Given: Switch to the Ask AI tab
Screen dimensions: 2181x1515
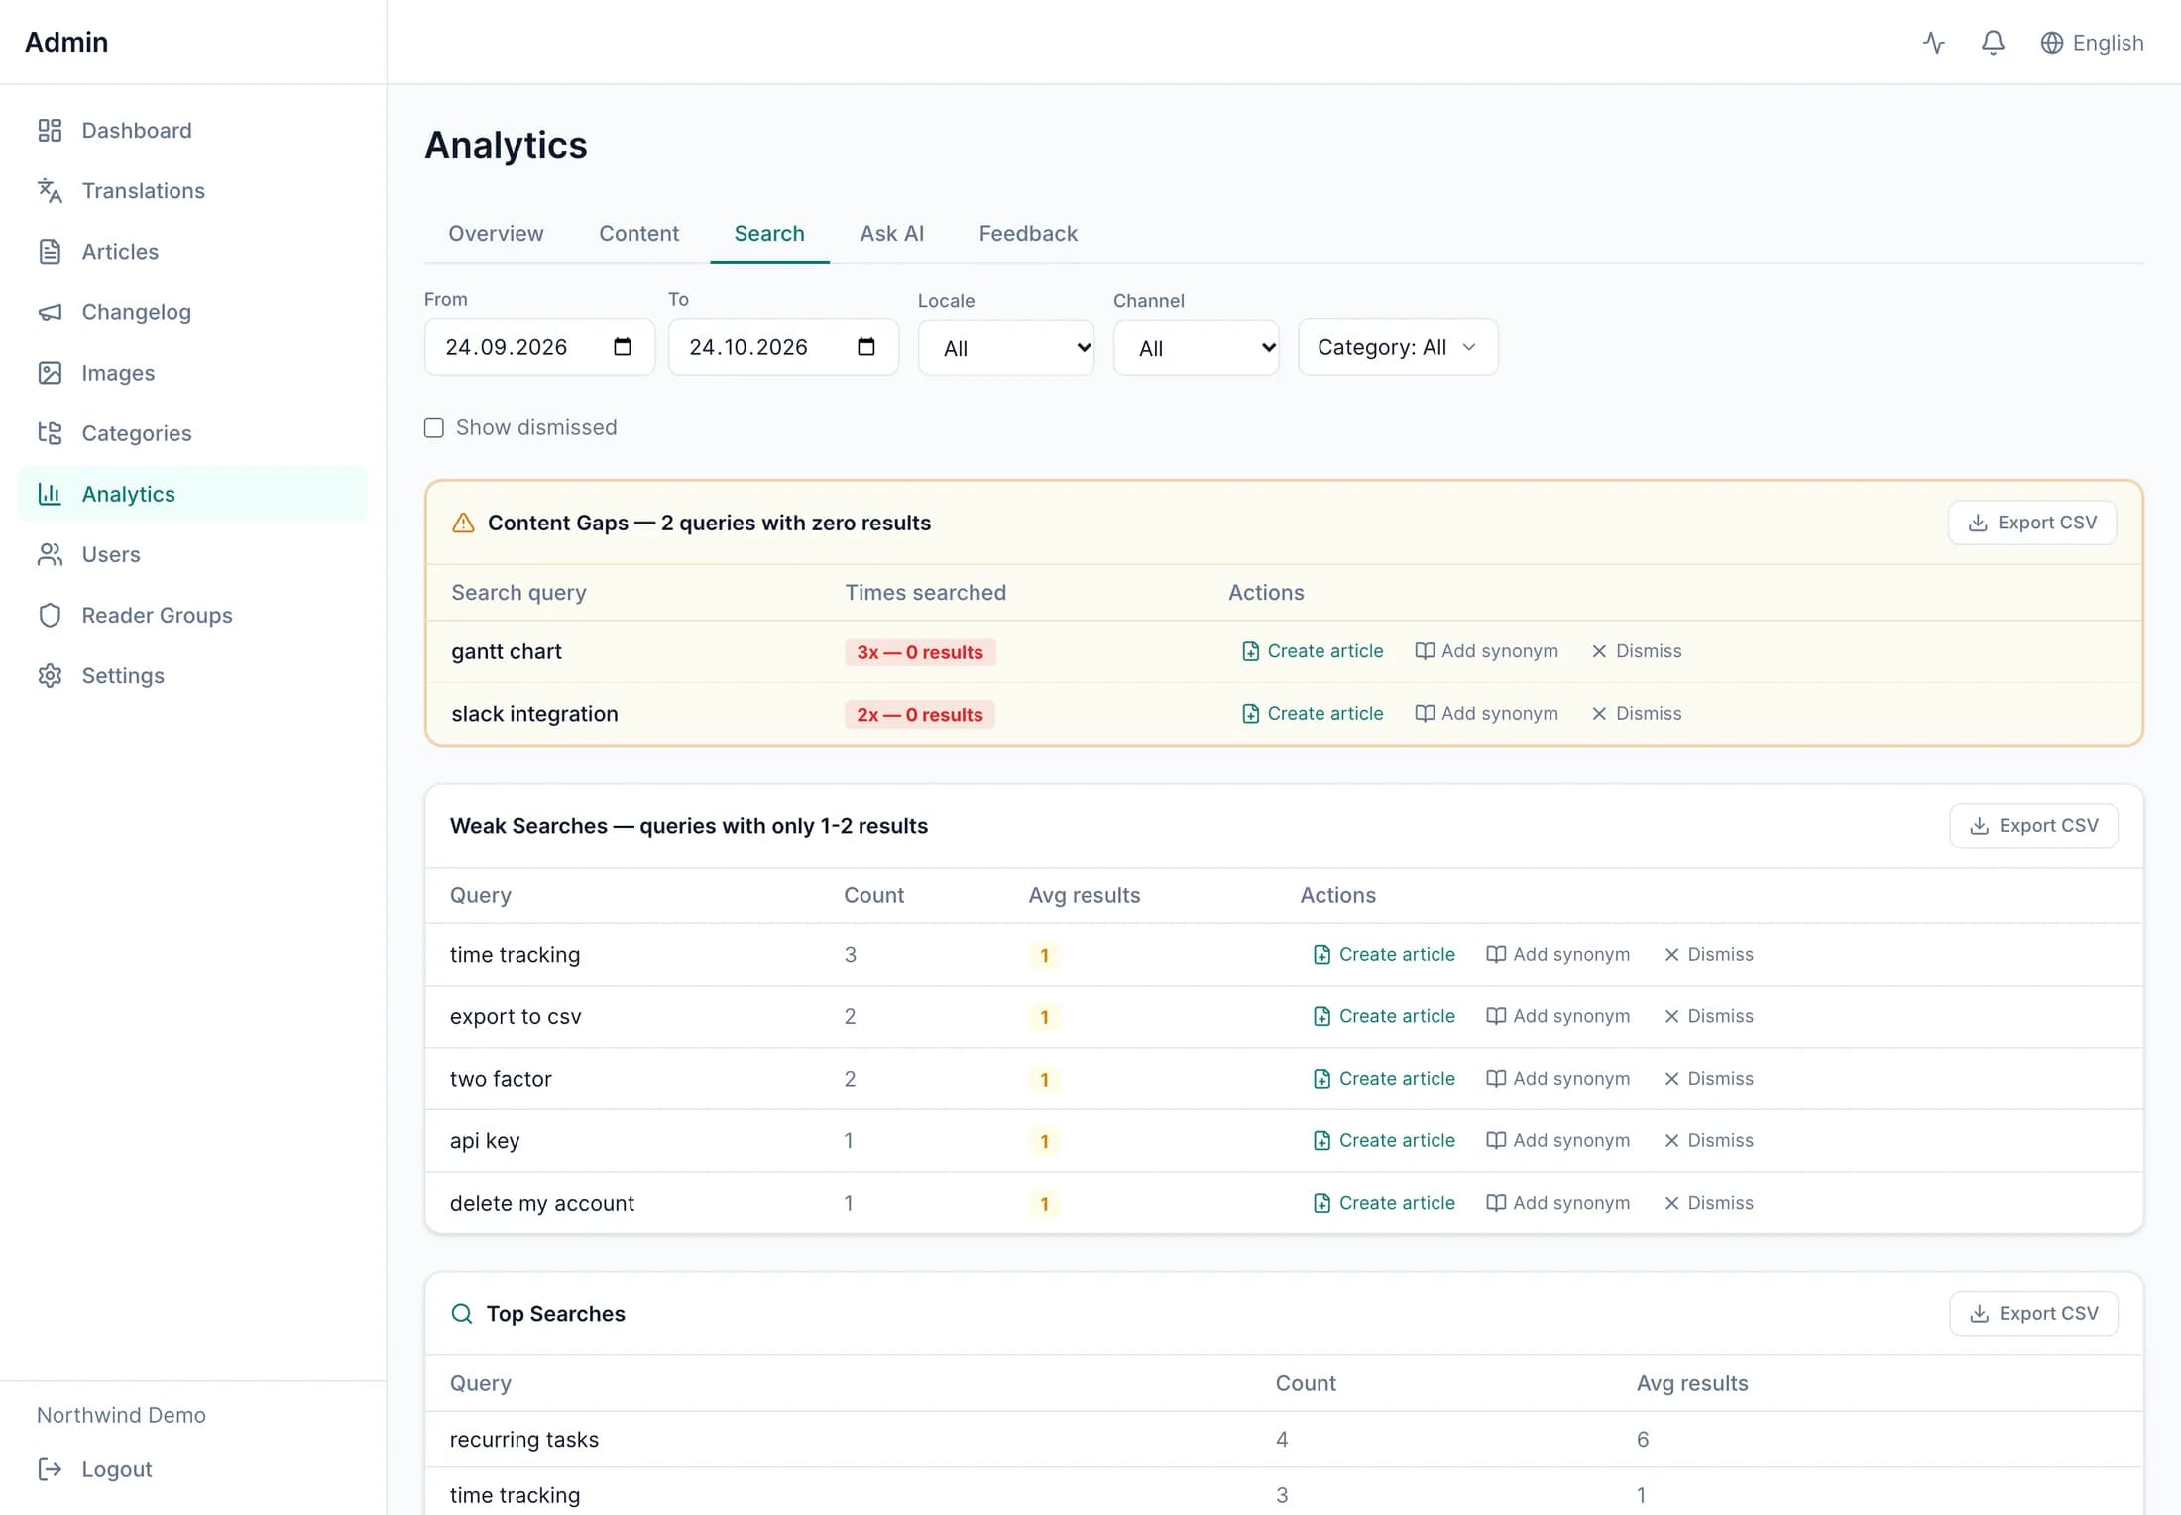Looking at the screenshot, I should [892, 233].
